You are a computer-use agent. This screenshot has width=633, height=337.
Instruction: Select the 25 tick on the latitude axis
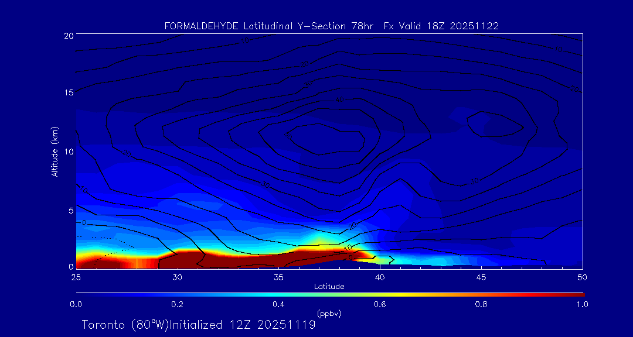tap(76, 277)
